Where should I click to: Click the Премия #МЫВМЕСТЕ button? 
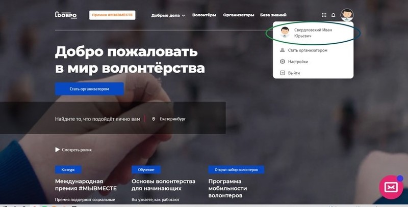112,15
